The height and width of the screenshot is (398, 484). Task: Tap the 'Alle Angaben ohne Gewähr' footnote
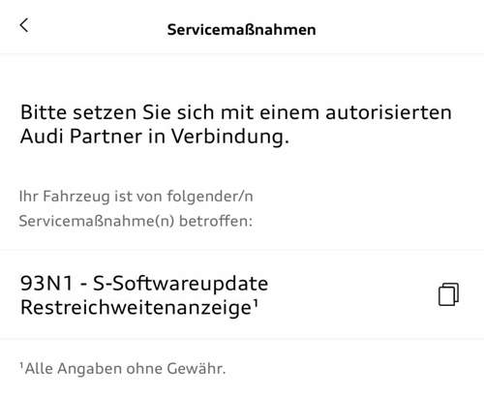123,368
